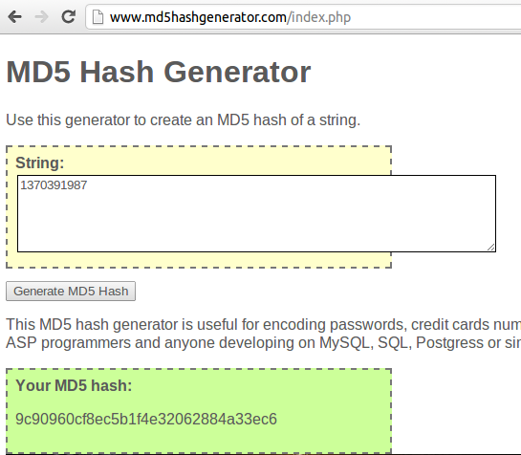Select the URL www.md5hashgenerator.com/index.php
The height and width of the screenshot is (455, 521).
[230, 17]
